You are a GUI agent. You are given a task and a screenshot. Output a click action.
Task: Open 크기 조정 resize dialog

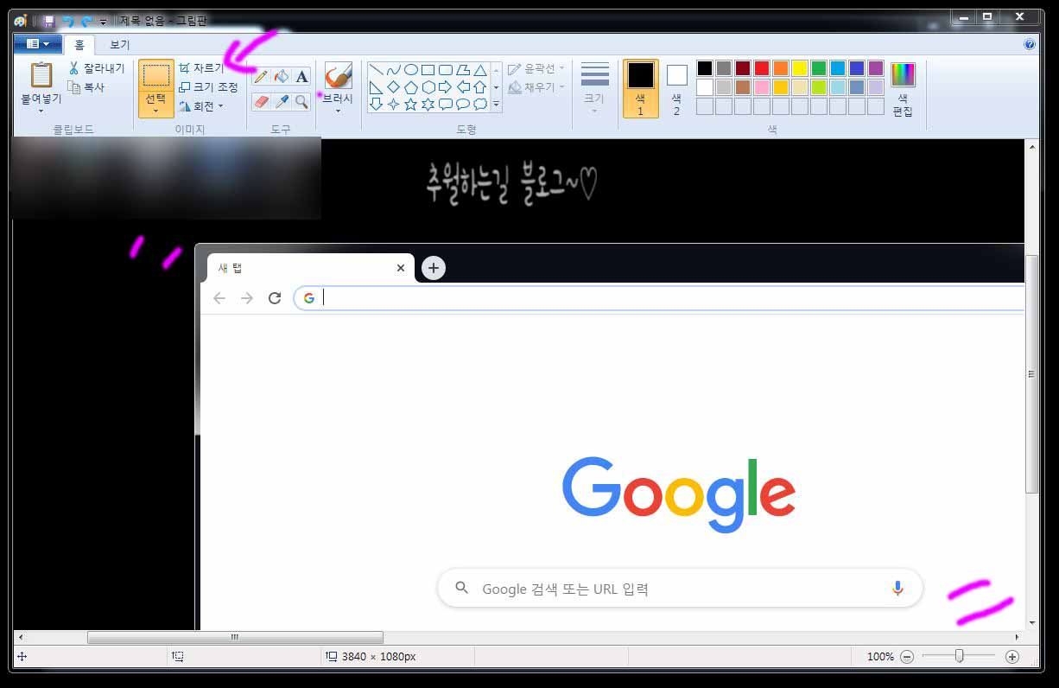208,87
